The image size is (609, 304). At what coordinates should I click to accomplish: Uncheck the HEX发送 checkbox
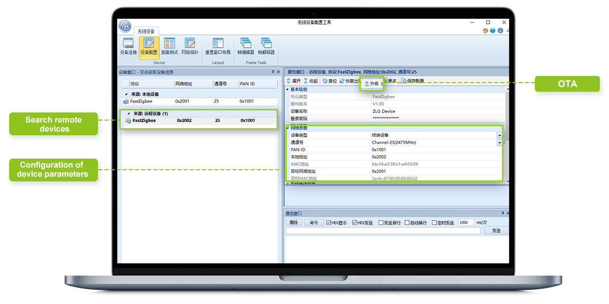coord(355,222)
